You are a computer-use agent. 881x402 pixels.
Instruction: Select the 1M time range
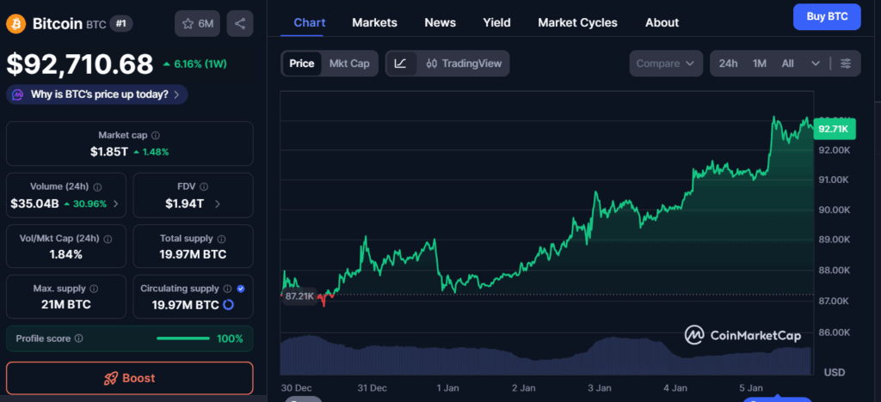coord(760,64)
